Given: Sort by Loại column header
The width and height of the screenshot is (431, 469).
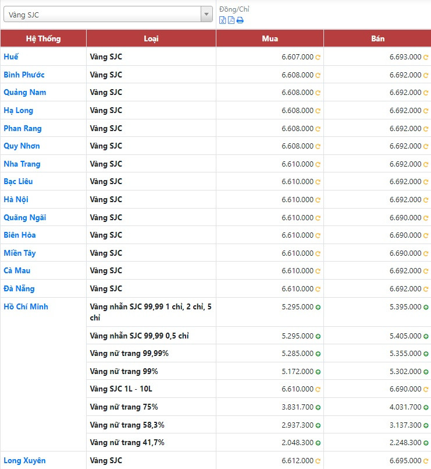Looking at the screenshot, I should tap(151, 38).
